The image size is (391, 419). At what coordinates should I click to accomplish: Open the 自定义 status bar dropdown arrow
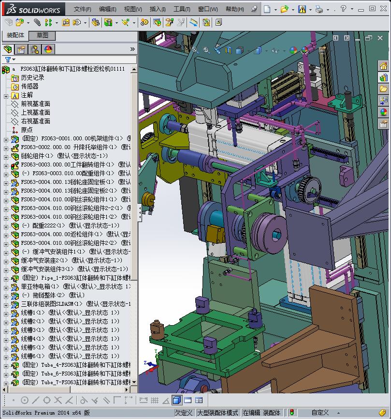(338, 413)
